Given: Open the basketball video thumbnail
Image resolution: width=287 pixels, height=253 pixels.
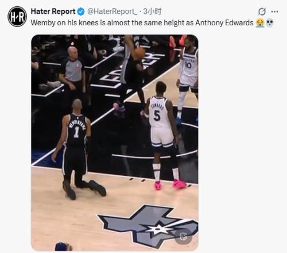Looking at the screenshot, I should coord(115,143).
